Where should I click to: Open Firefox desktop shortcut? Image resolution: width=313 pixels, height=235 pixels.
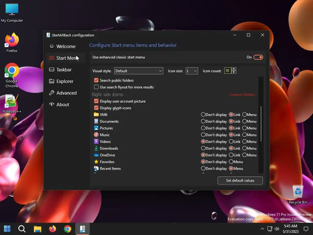[12, 43]
